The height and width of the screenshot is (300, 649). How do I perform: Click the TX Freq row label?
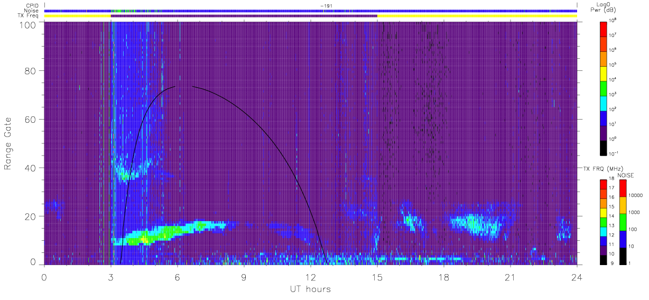(29, 16)
